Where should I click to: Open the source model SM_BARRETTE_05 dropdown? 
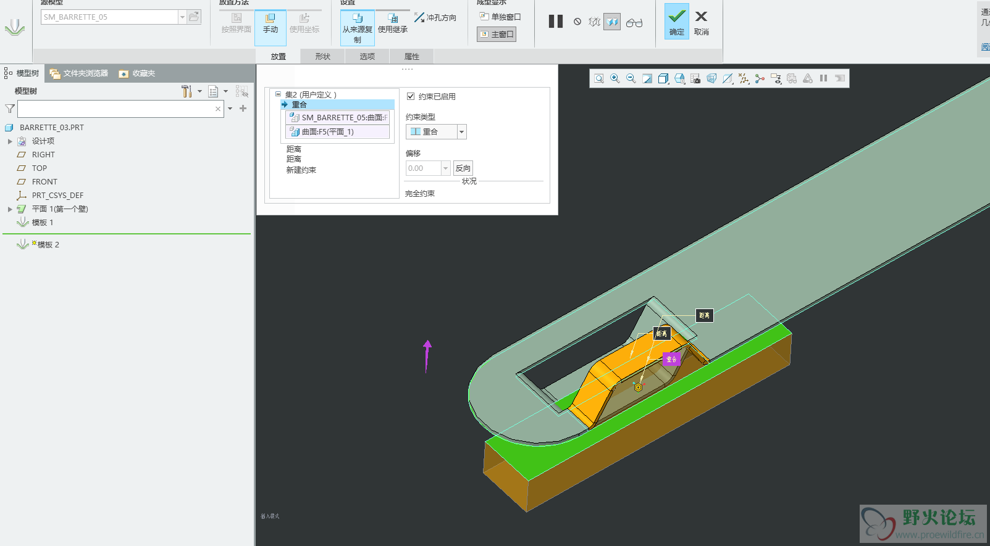point(182,17)
